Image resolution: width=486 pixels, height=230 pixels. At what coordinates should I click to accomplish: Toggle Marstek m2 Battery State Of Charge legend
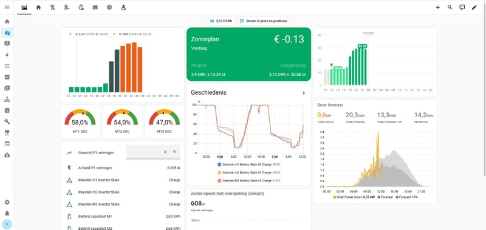(x=250, y=172)
